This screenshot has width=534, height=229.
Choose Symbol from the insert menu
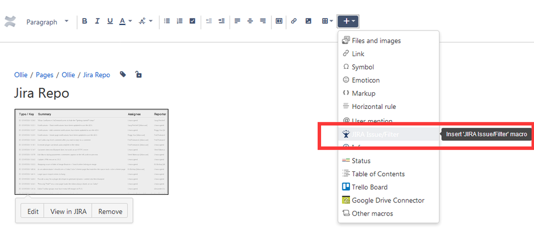[388, 67]
